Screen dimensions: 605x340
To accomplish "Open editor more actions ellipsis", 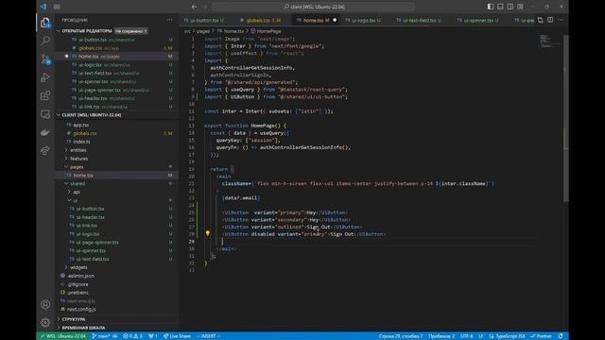I will tap(561, 20).
